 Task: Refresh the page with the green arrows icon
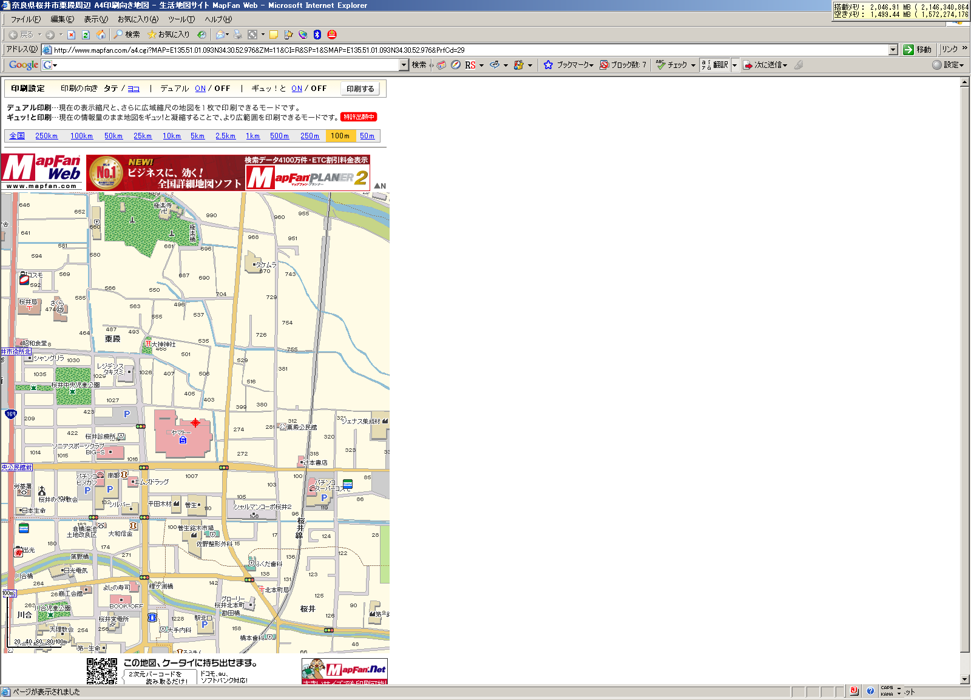(86, 35)
